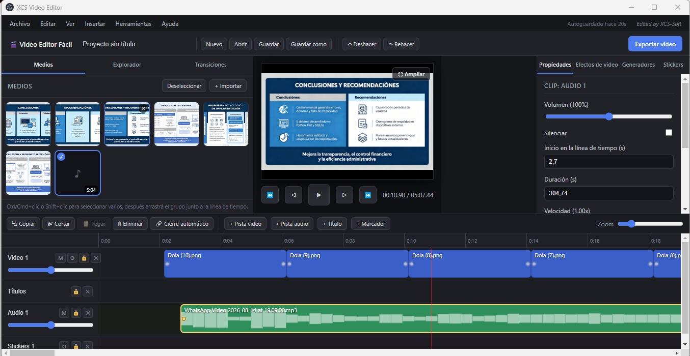
Task: Click Deseleccionar in the media panel
Action: (184, 86)
